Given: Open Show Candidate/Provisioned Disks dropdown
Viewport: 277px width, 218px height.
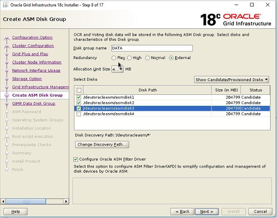Looking at the screenshot, I should 232,80.
